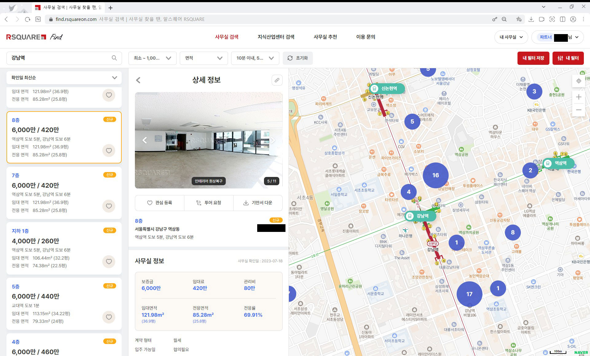Favorite the 8층 listing with heart toggle
590x356 pixels.
click(109, 151)
